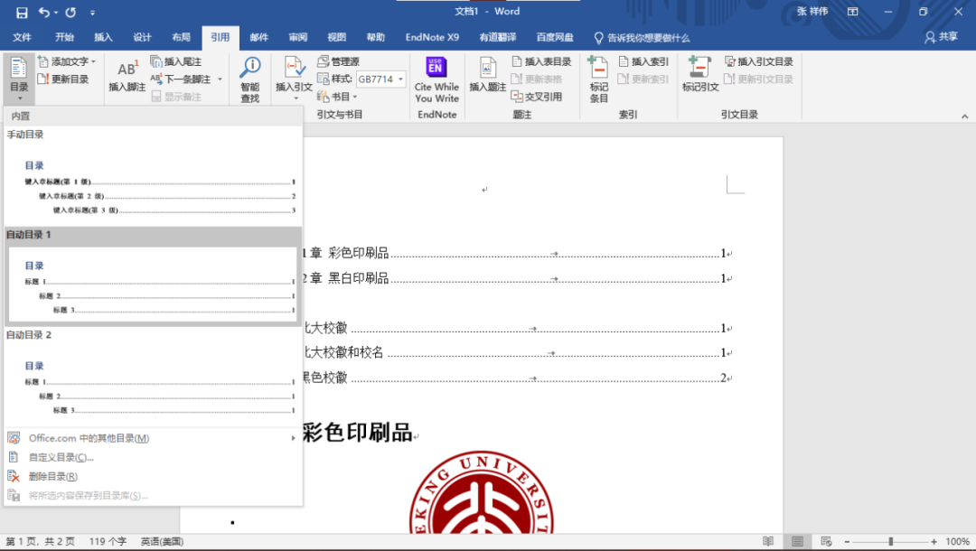The width and height of the screenshot is (976, 551).
Task: Open the Help (帮助) tab
Action: (375, 37)
